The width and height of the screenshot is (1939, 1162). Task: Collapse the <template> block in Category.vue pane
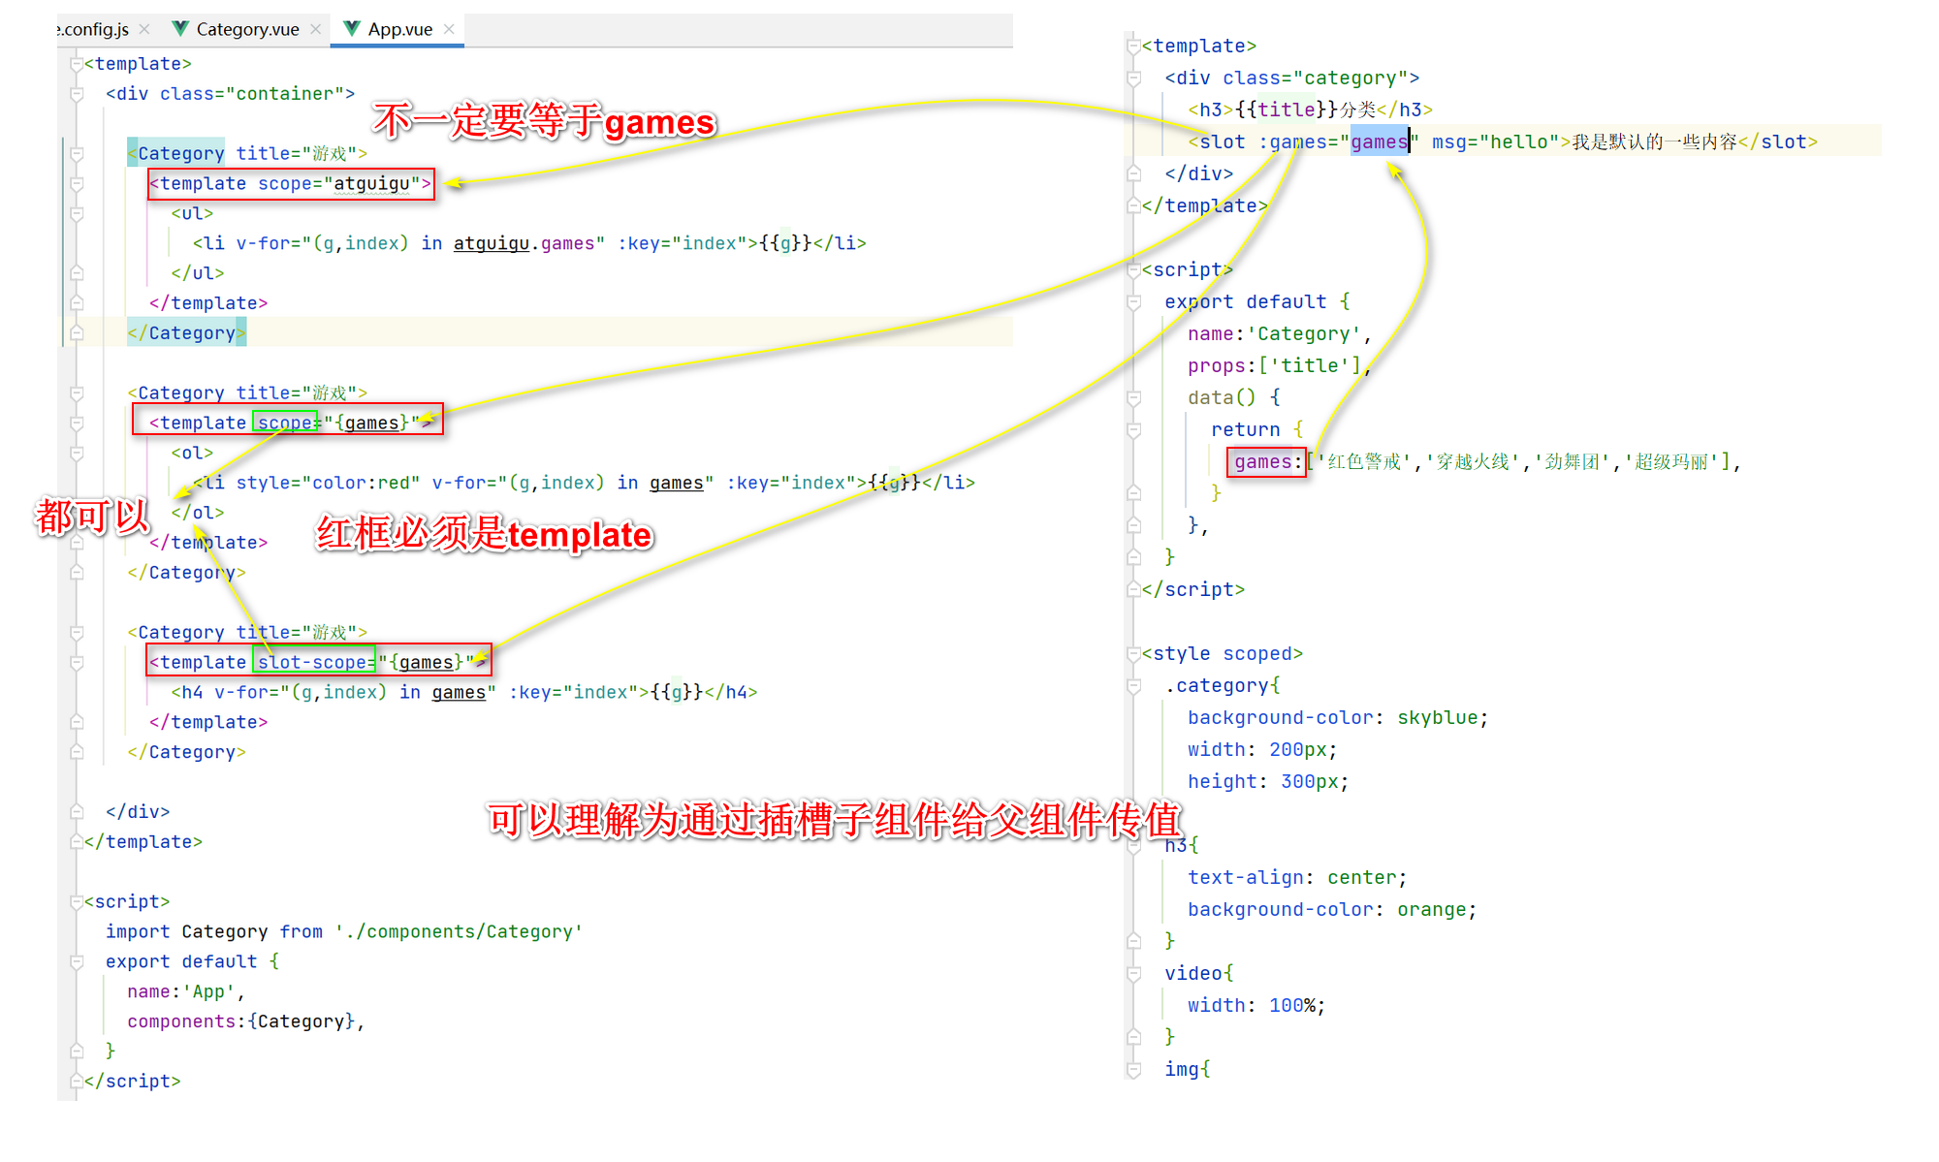click(1133, 46)
